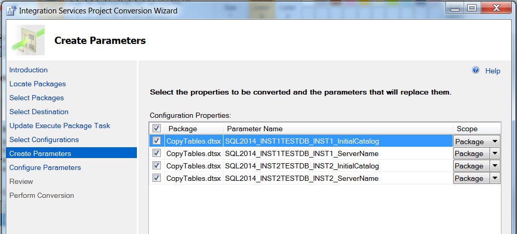This screenshot has width=517, height=234.
Task: Click the wizard title bar icon
Action: (10, 10)
